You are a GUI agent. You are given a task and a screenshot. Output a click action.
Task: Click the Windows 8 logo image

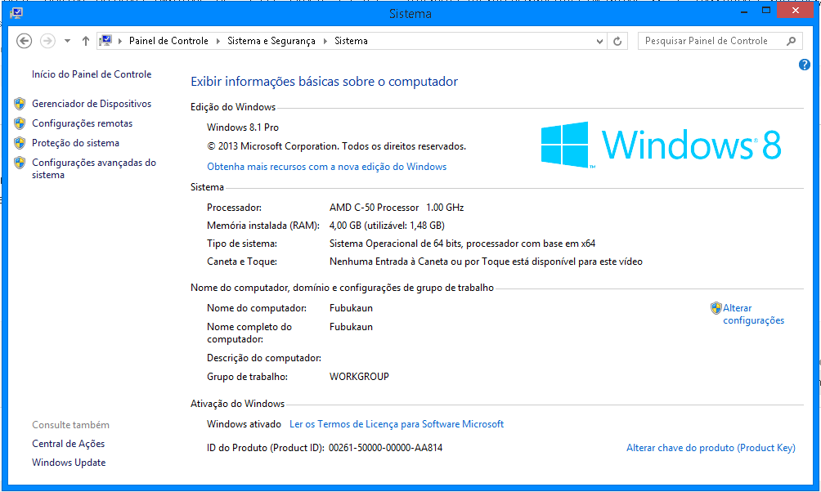[x=661, y=145]
